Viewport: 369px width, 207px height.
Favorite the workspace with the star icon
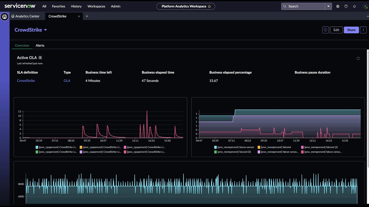209,6
